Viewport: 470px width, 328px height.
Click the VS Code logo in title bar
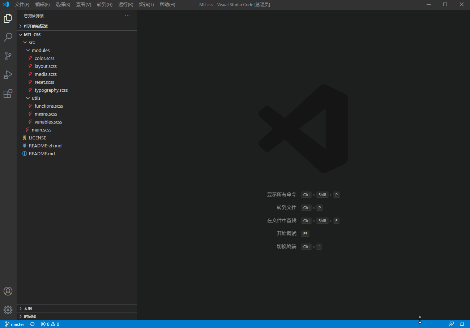pyautogui.click(x=6, y=4)
